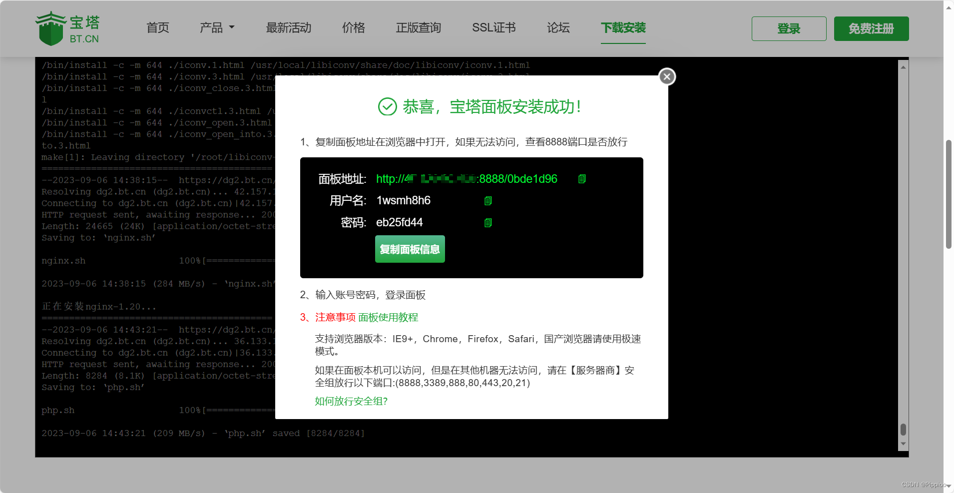Copy the panel address (面板地址)
This screenshot has width=954, height=493.
582,179
